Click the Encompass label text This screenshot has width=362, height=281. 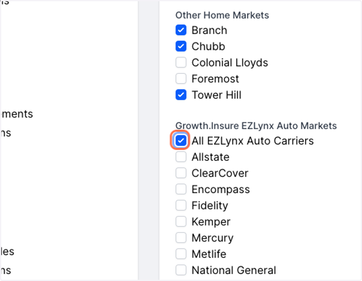tap(221, 190)
